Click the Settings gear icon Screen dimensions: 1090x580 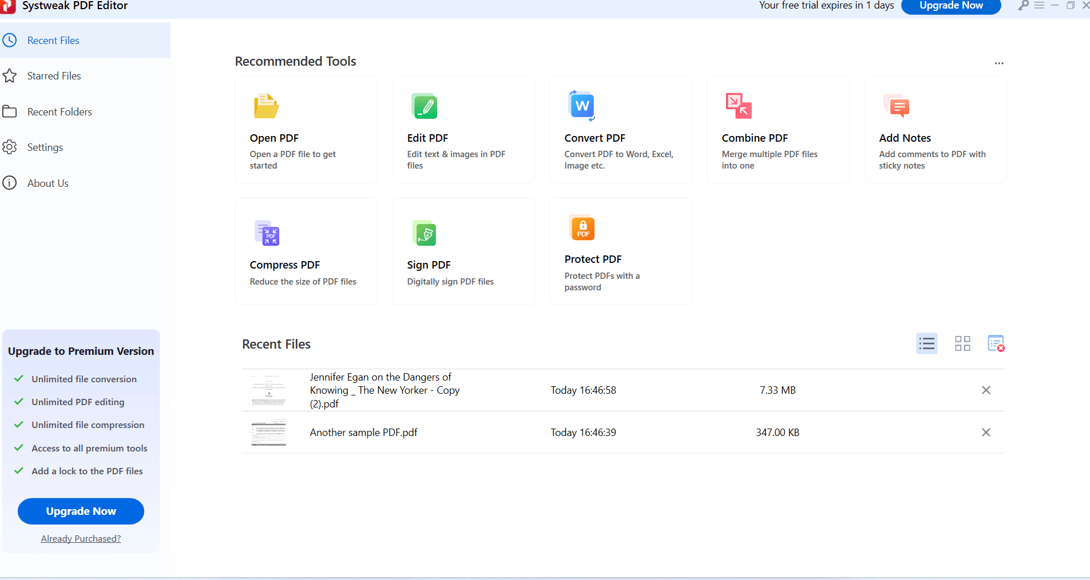pyautogui.click(x=10, y=147)
